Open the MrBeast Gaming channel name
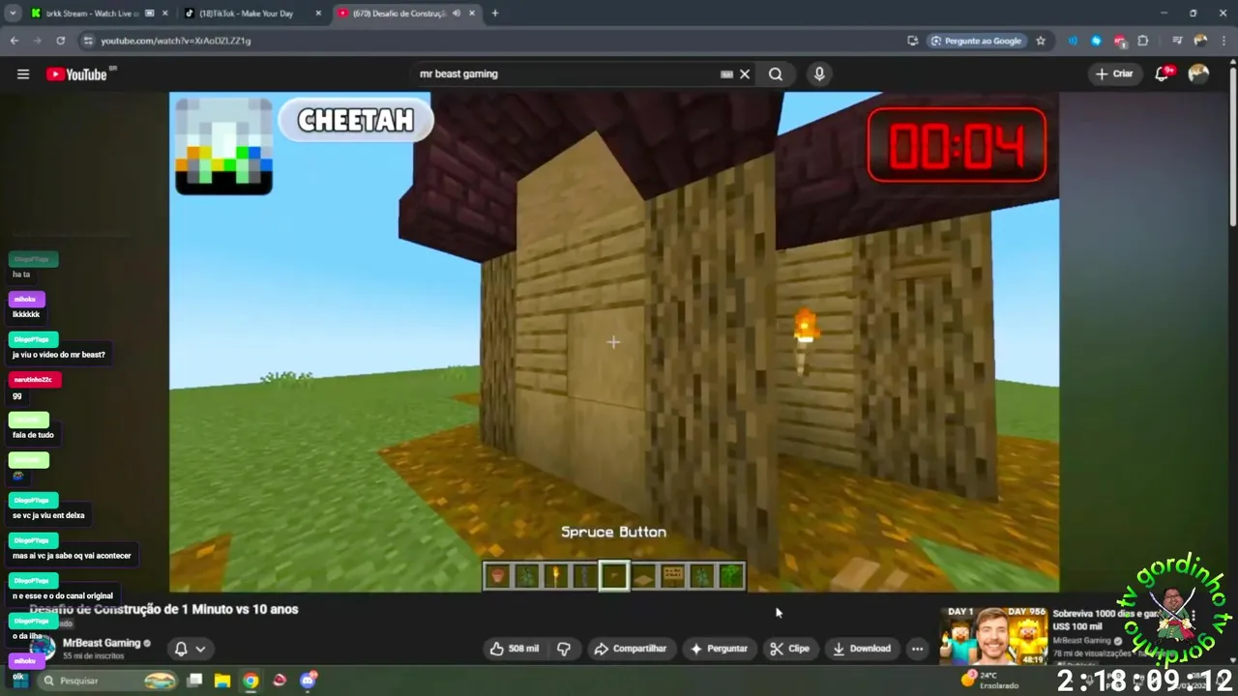The height and width of the screenshot is (696, 1238). 102,643
